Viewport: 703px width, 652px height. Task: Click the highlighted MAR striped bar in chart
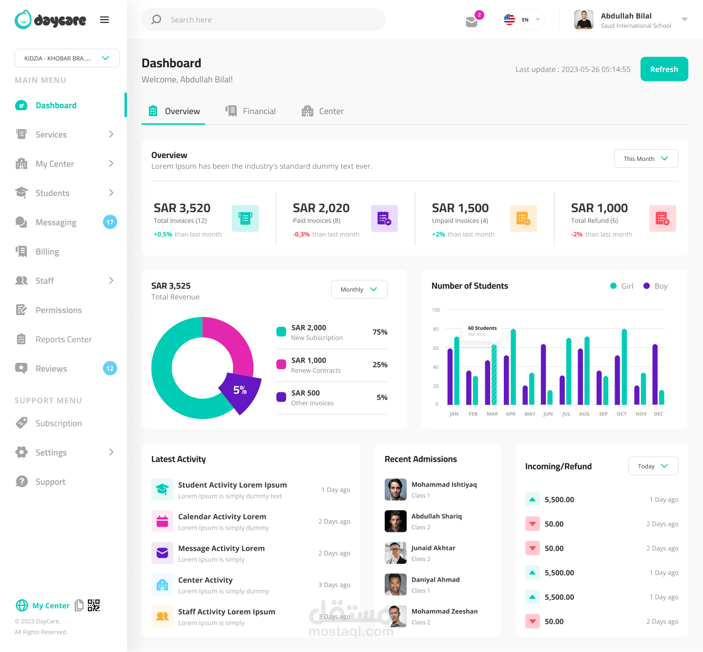point(494,375)
